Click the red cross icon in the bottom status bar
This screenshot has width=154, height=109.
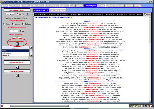pos(142,106)
